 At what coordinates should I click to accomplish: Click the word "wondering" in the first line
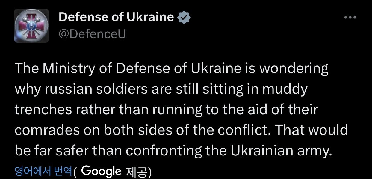[294, 69]
